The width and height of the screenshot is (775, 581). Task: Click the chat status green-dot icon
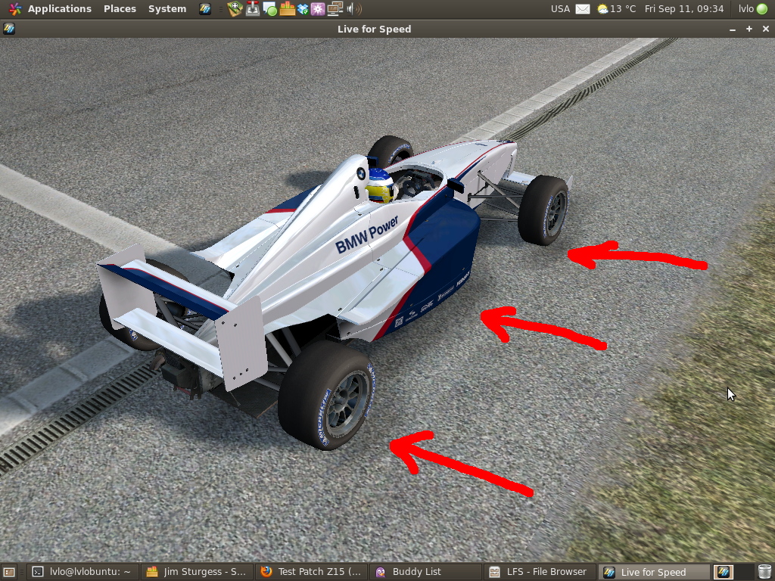coord(269,9)
